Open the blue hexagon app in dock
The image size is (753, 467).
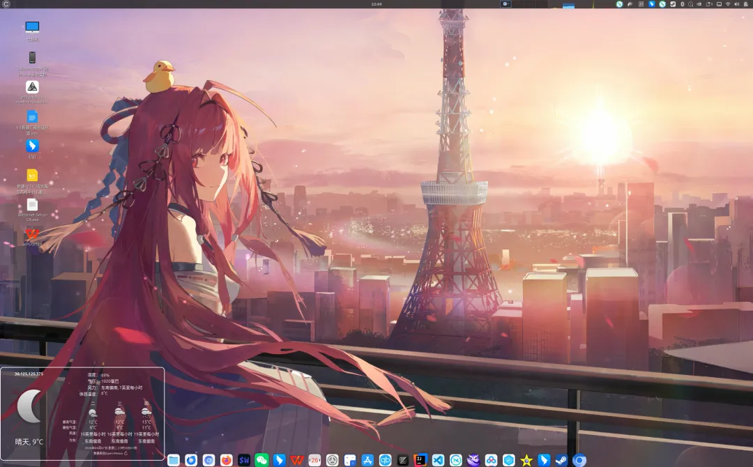tap(508, 460)
